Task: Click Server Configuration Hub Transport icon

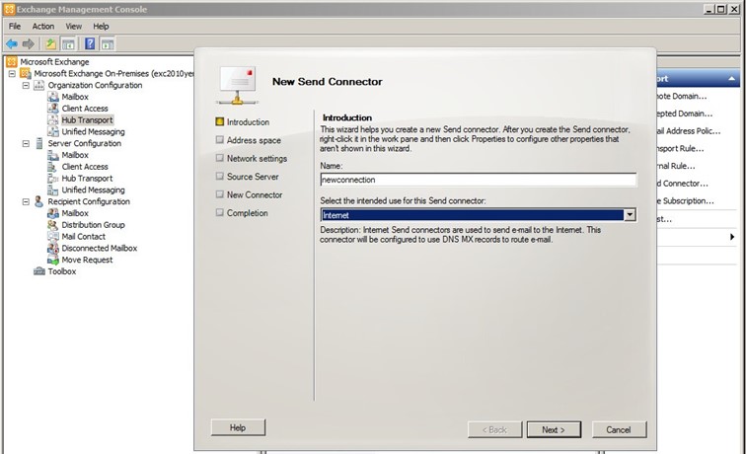Action: (x=53, y=179)
